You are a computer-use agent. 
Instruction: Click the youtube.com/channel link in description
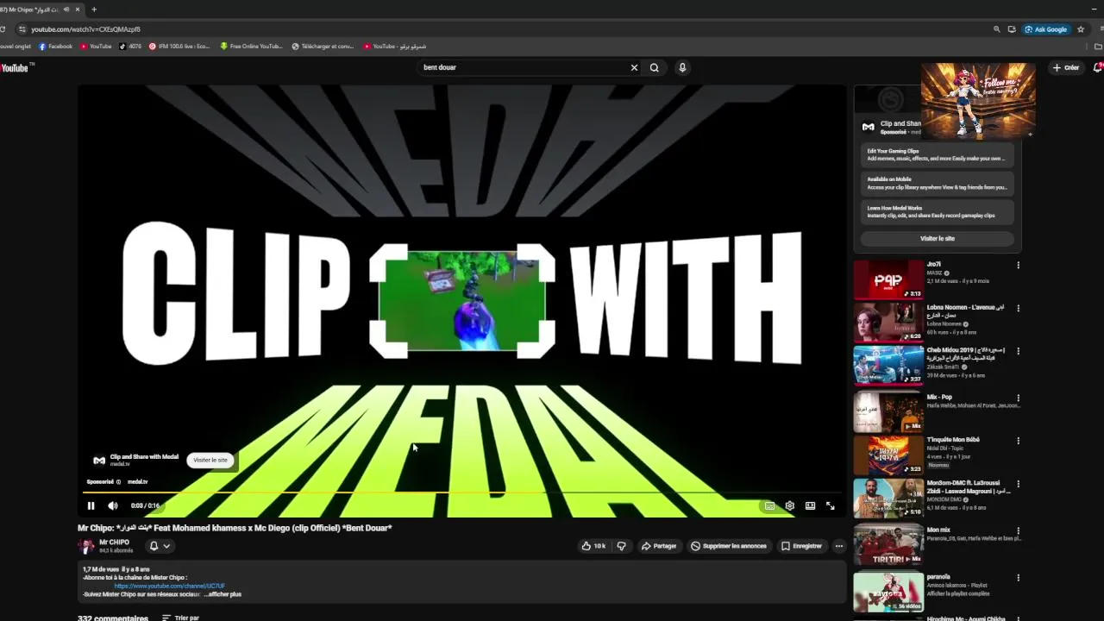coord(169,586)
